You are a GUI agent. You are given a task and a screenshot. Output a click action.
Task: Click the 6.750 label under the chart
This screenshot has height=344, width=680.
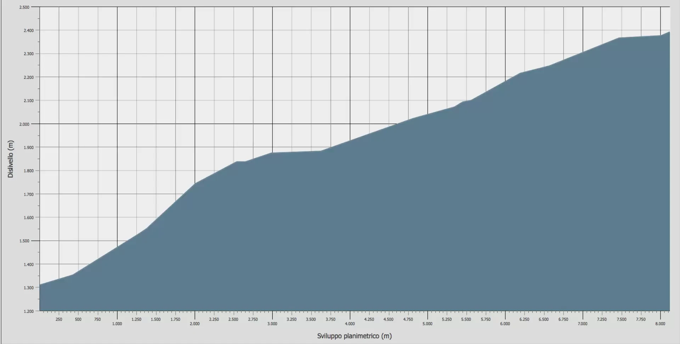pyautogui.click(x=563, y=319)
